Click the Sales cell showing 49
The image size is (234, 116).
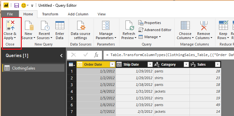click(x=206, y=105)
